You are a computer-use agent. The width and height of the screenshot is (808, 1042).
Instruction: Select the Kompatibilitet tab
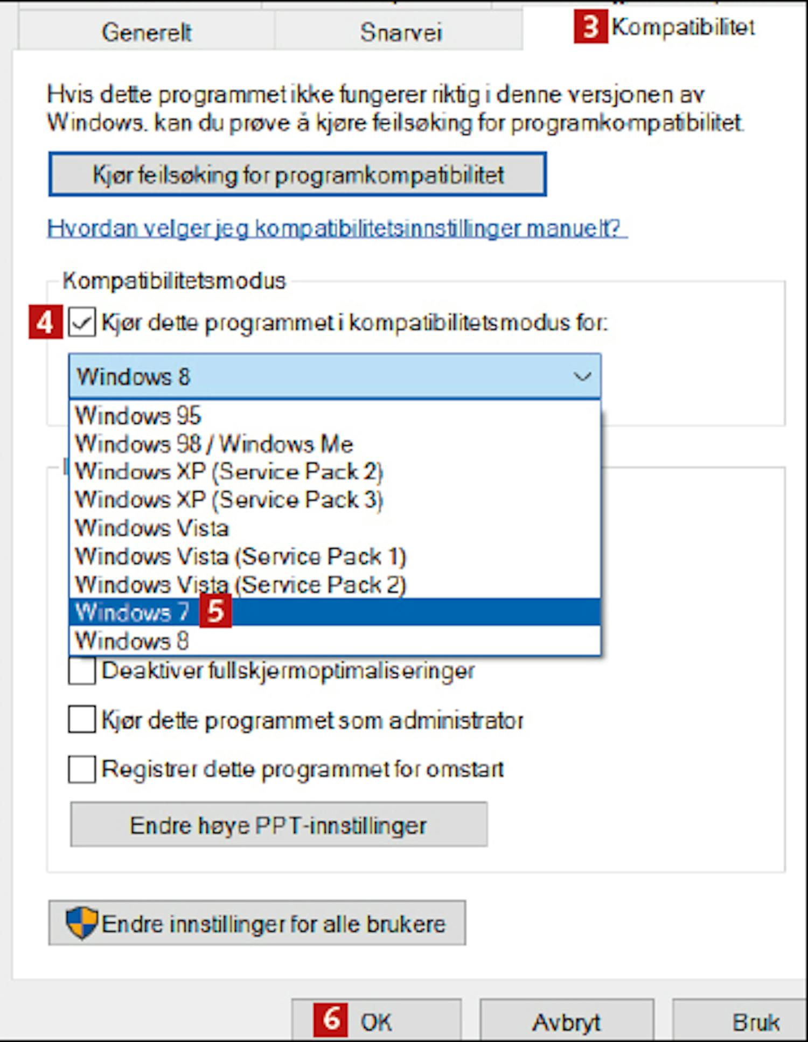664,27
